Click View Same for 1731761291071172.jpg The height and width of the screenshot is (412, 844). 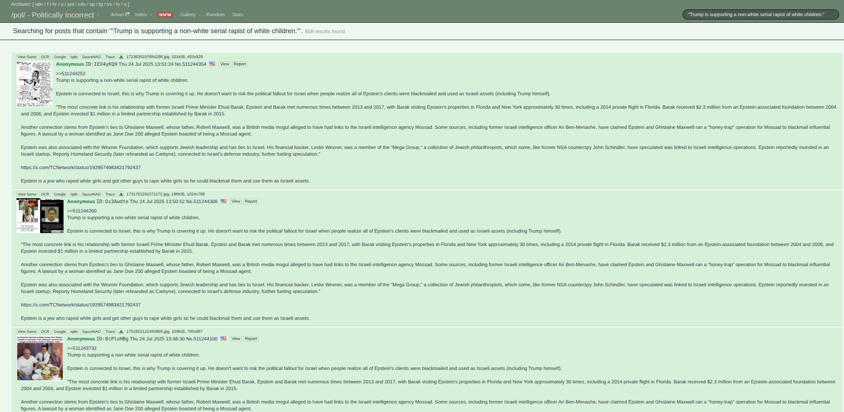click(27, 194)
